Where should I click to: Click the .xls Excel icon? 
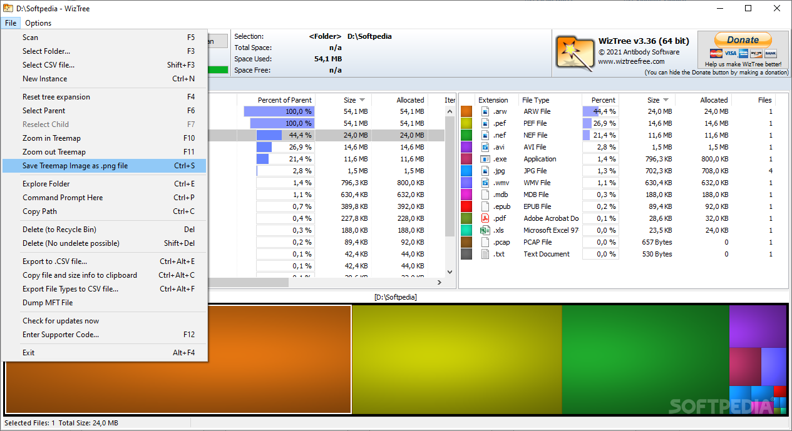[485, 230]
